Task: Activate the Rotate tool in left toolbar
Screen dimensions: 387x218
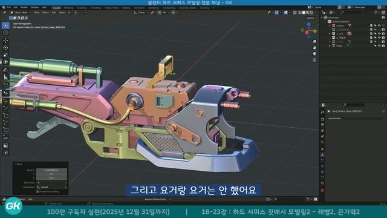Action: tap(5, 47)
